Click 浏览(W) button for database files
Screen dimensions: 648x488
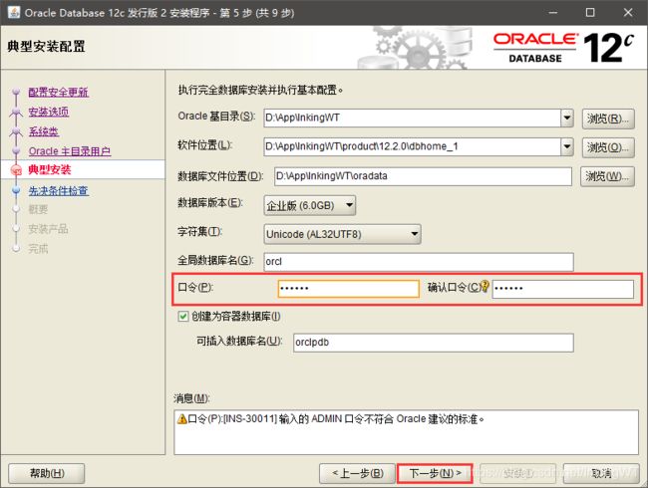[607, 176]
